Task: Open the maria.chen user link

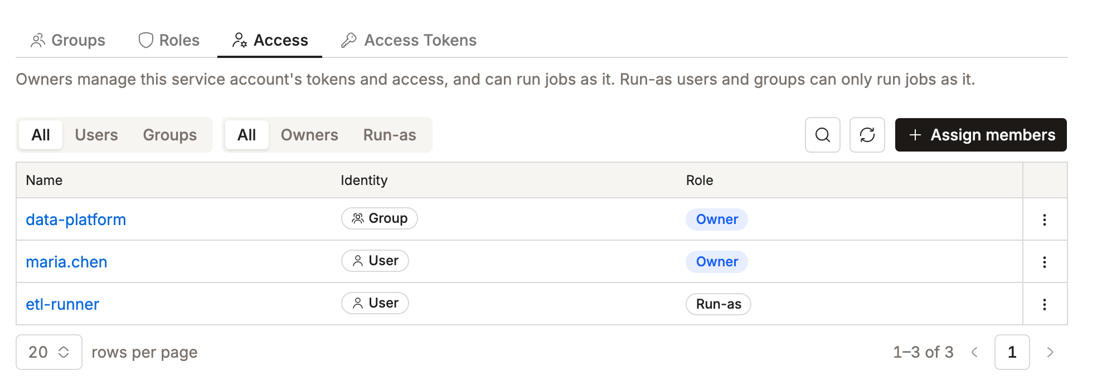Action: point(66,262)
